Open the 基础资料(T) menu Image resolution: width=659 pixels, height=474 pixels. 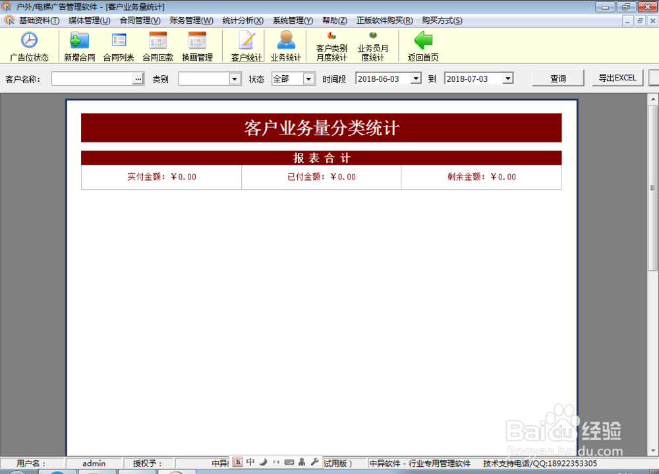(x=39, y=20)
